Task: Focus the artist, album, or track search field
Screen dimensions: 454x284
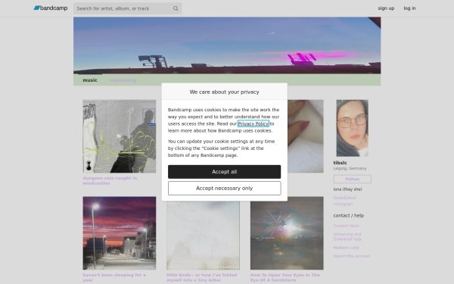Action: [127, 8]
